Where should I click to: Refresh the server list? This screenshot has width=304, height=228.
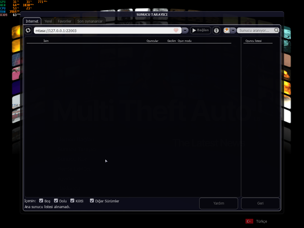click(x=28, y=31)
